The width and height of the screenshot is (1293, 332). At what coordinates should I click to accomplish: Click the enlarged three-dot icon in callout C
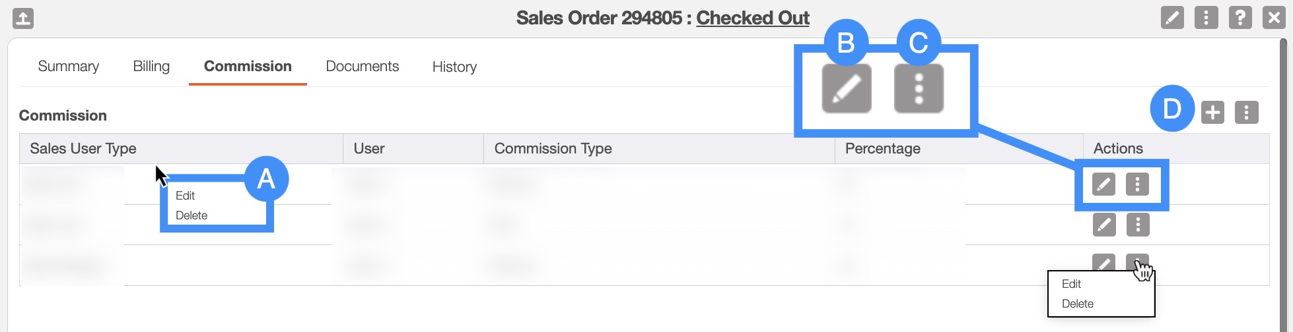[x=919, y=89]
